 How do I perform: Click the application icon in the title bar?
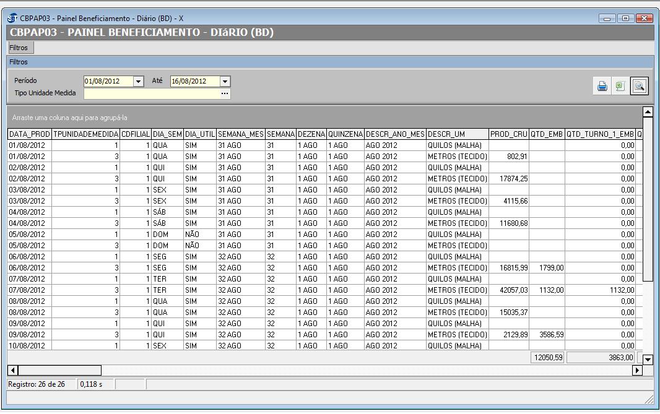coord(12,18)
